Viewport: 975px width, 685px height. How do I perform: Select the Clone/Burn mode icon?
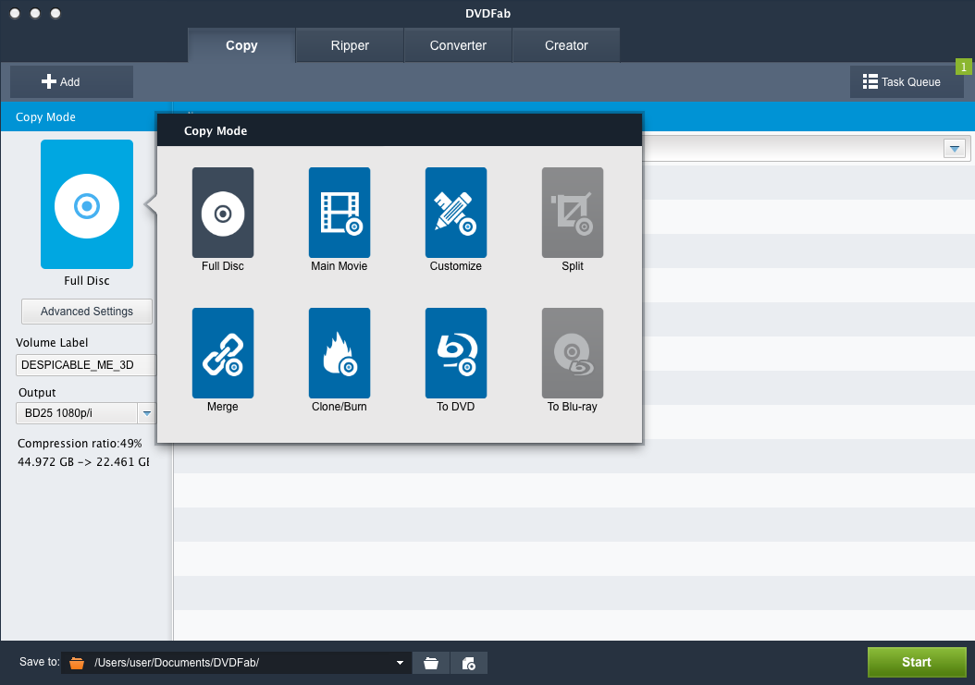tap(339, 353)
